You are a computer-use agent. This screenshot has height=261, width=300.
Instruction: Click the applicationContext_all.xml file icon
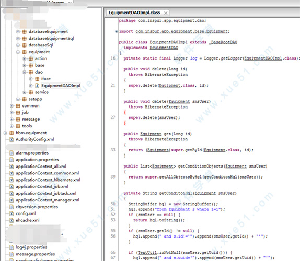[x=11, y=167]
